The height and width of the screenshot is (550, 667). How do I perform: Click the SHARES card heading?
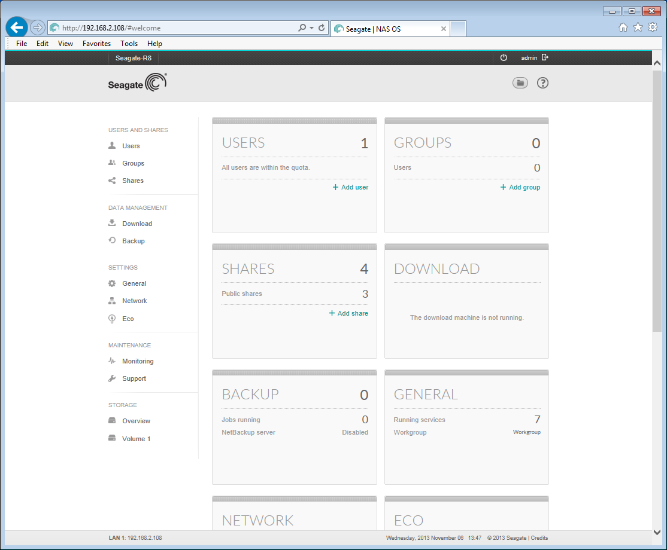tap(248, 269)
